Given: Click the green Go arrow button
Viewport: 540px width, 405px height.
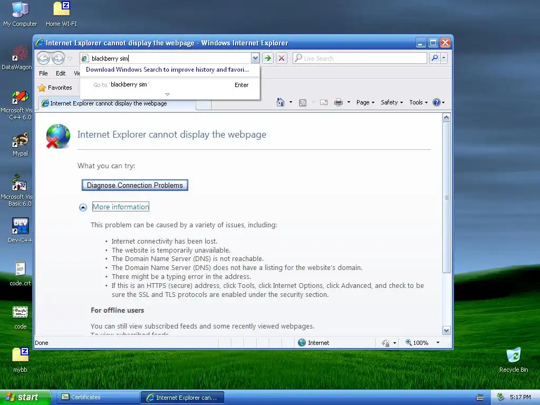Looking at the screenshot, I should pos(267,58).
